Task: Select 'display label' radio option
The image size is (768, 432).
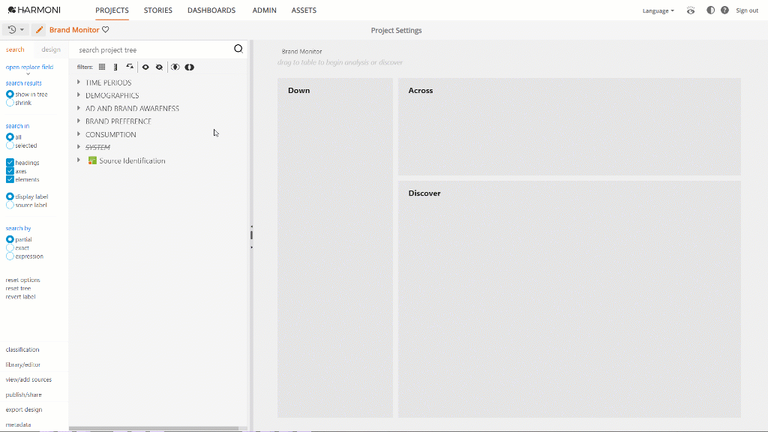Action: [x=10, y=196]
